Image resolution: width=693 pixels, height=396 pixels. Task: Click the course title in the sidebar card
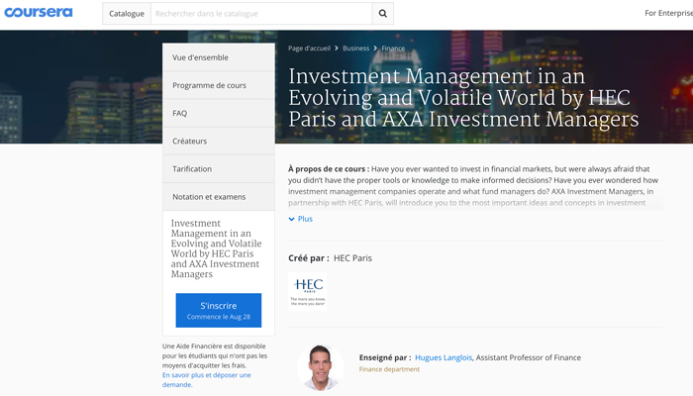(x=216, y=248)
